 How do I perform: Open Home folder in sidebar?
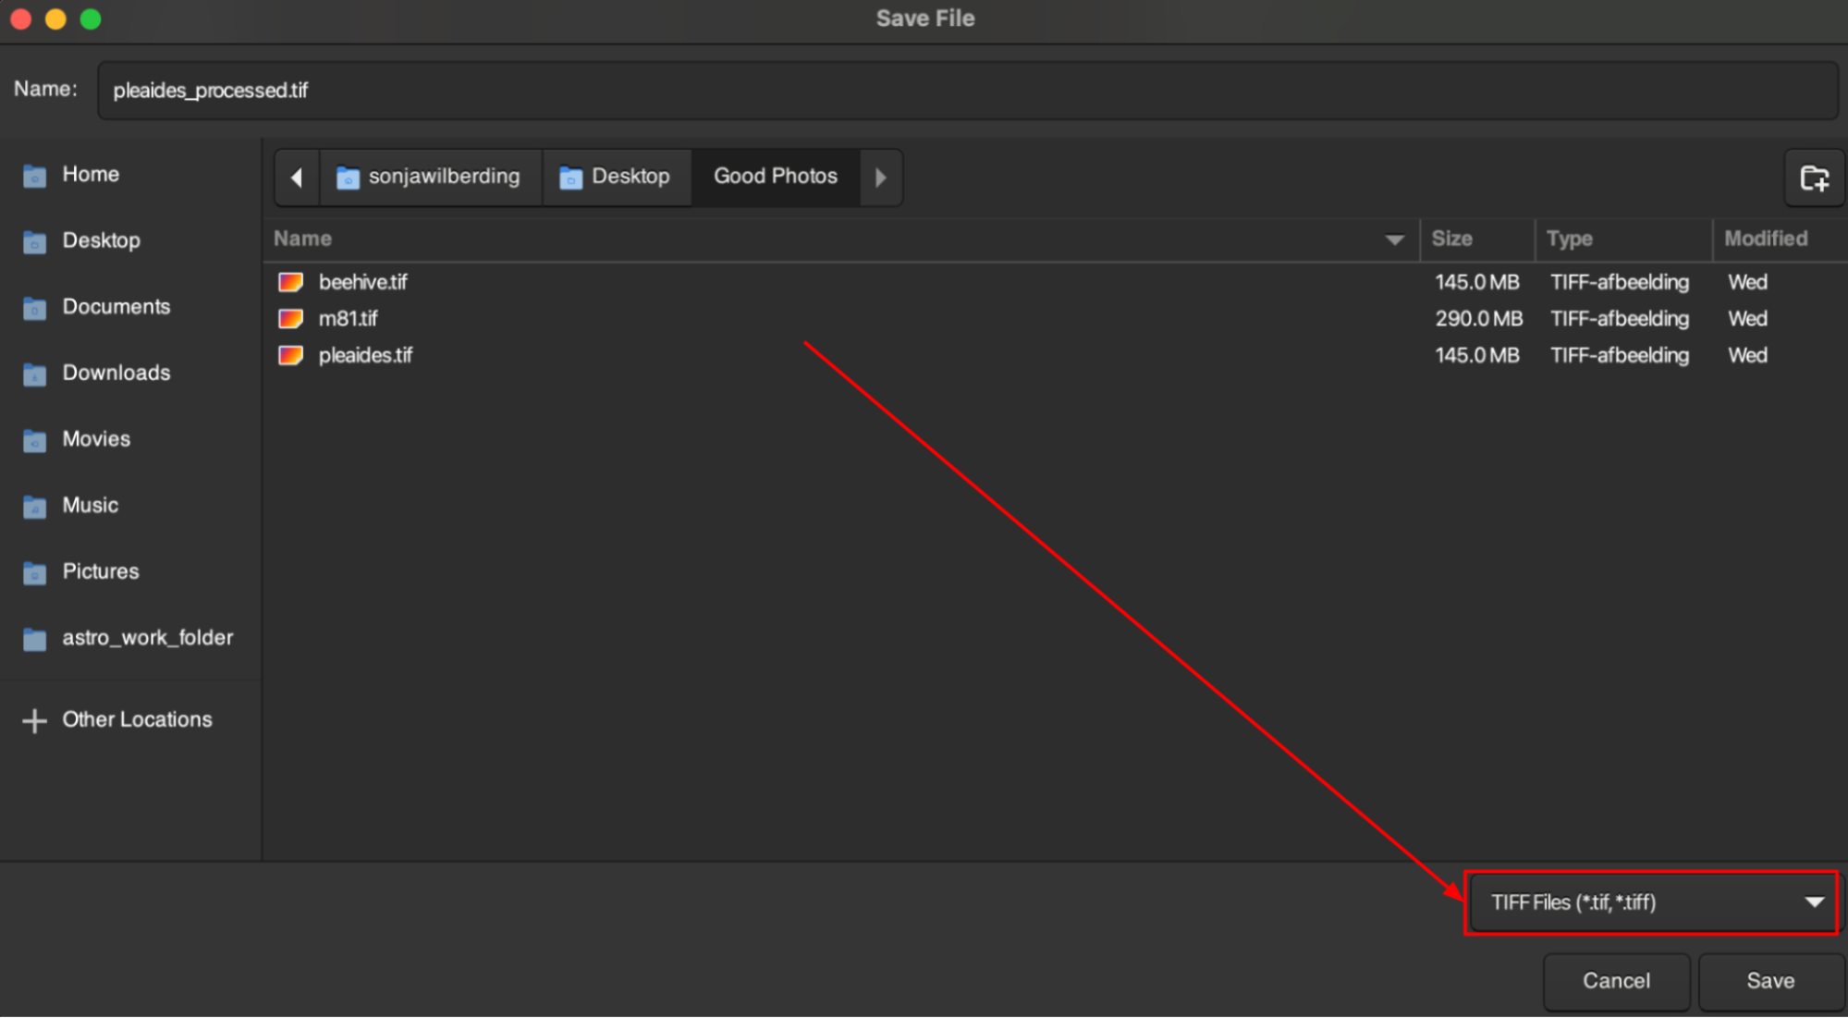pyautogui.click(x=90, y=175)
